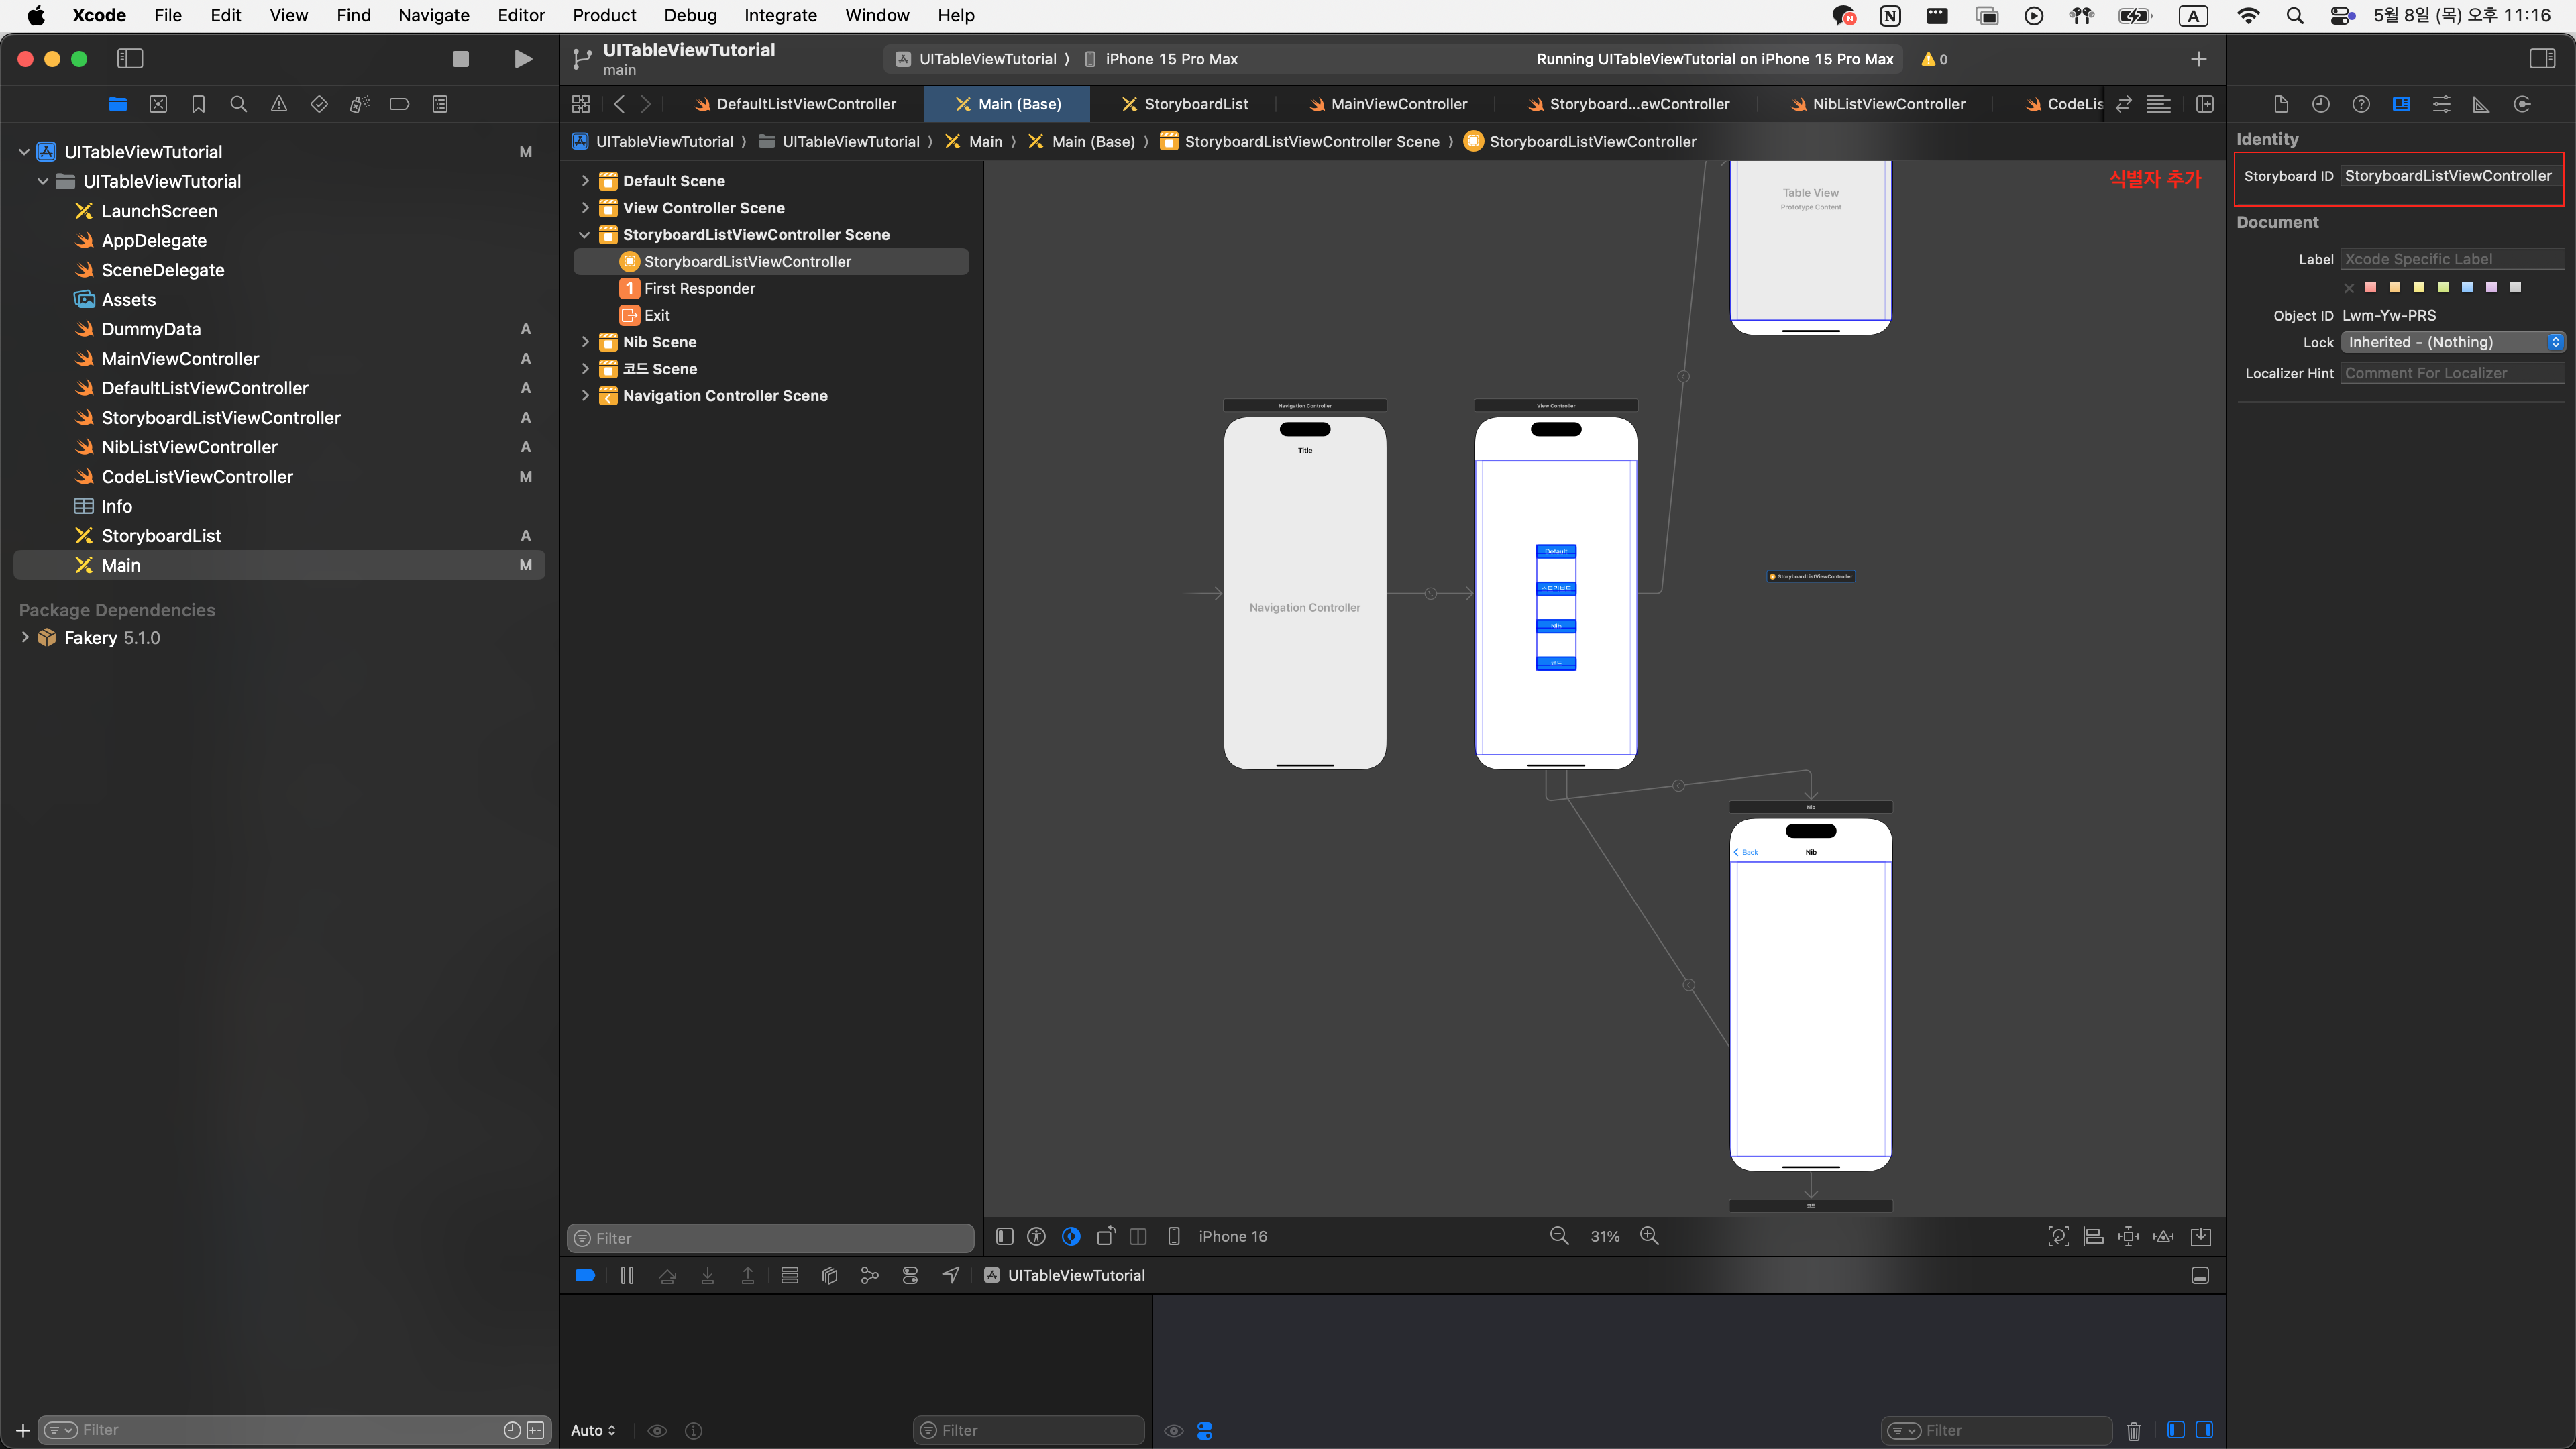The width and height of the screenshot is (2576, 1449).
Task: Open the Lock dropdown
Action: tap(2453, 342)
